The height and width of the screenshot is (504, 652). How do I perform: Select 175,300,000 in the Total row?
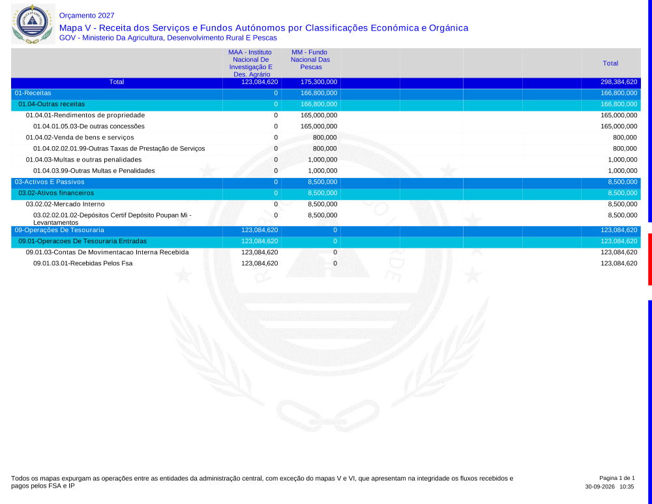coord(319,82)
